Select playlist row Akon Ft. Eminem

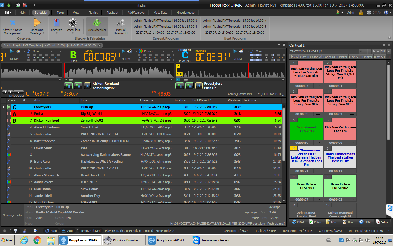[144, 127]
